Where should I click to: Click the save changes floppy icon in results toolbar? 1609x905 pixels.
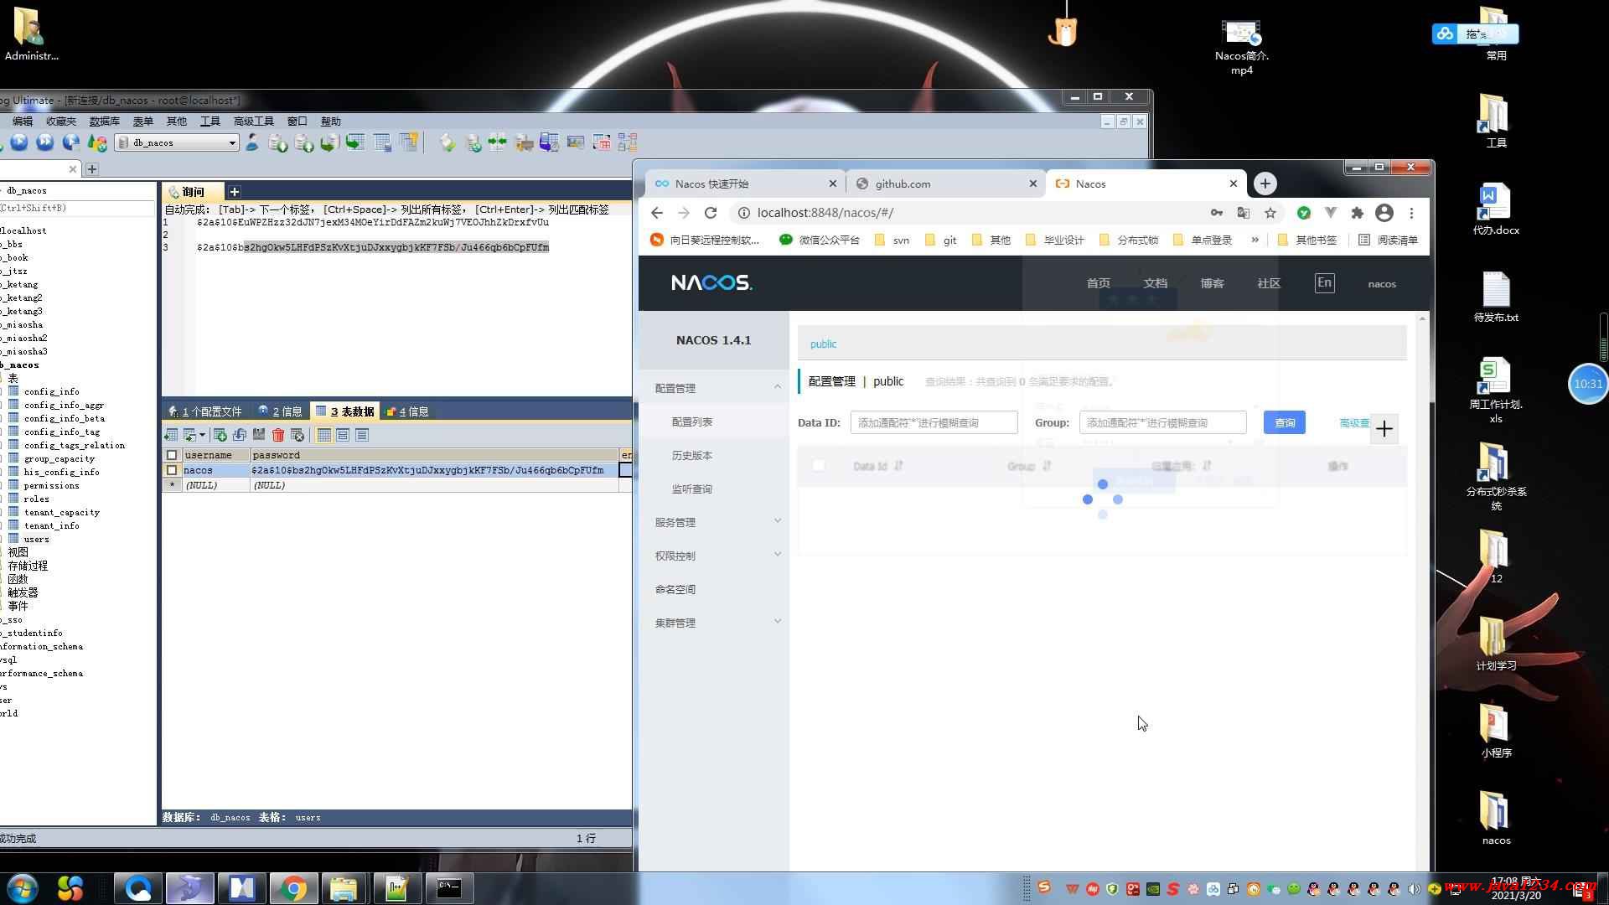pos(259,435)
